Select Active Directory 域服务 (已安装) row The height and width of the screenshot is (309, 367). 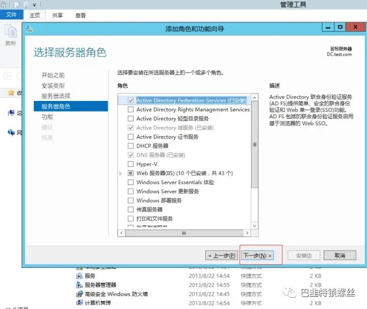click(x=175, y=128)
